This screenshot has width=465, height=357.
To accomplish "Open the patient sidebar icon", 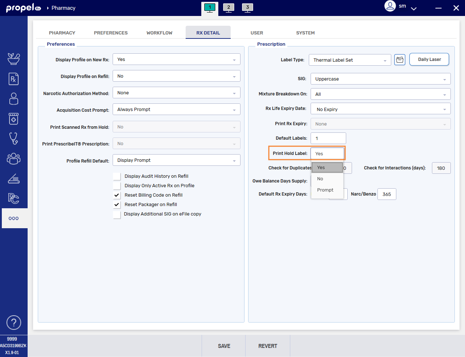I will (13, 99).
